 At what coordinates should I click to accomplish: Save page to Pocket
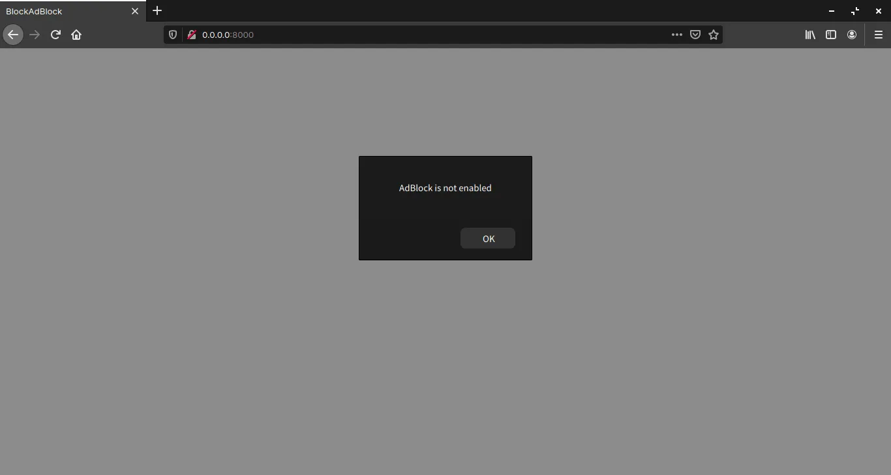pos(695,35)
